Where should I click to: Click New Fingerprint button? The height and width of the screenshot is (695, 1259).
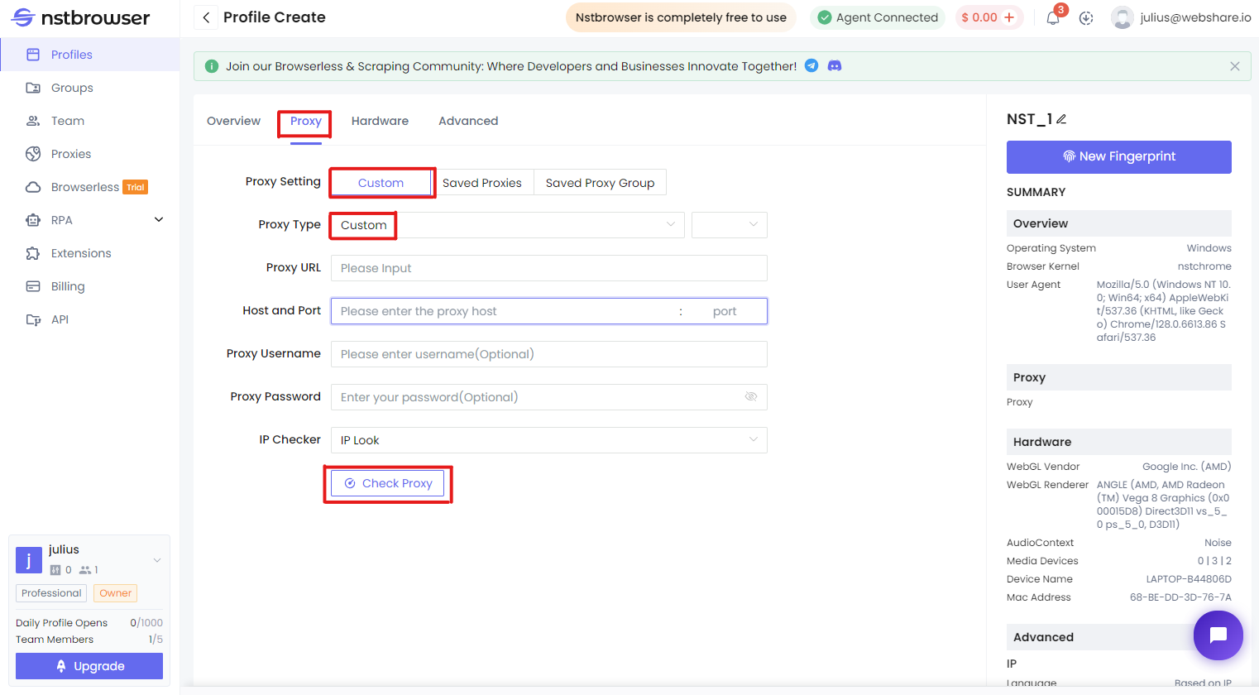pos(1119,156)
